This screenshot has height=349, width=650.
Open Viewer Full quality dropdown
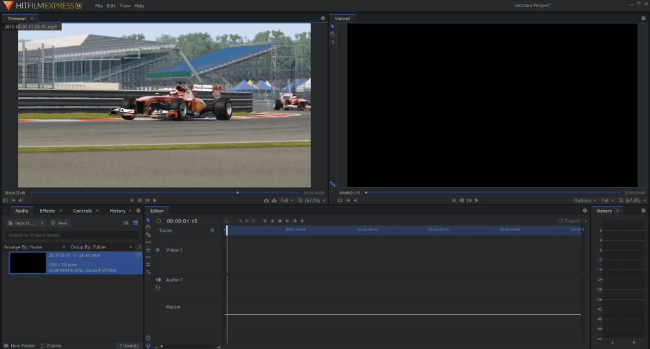(608, 200)
